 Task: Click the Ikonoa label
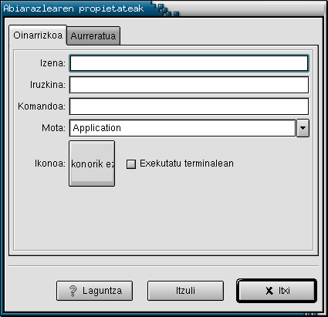point(50,164)
